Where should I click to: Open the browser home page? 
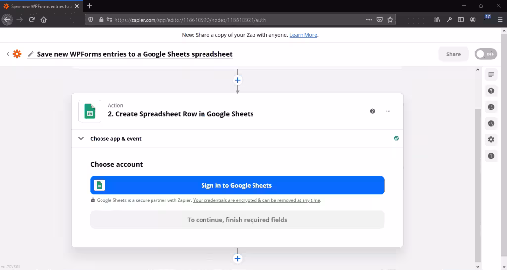[44, 20]
